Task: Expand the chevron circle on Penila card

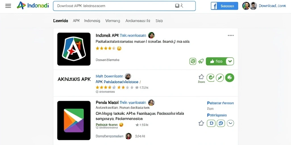Action: pos(230,123)
